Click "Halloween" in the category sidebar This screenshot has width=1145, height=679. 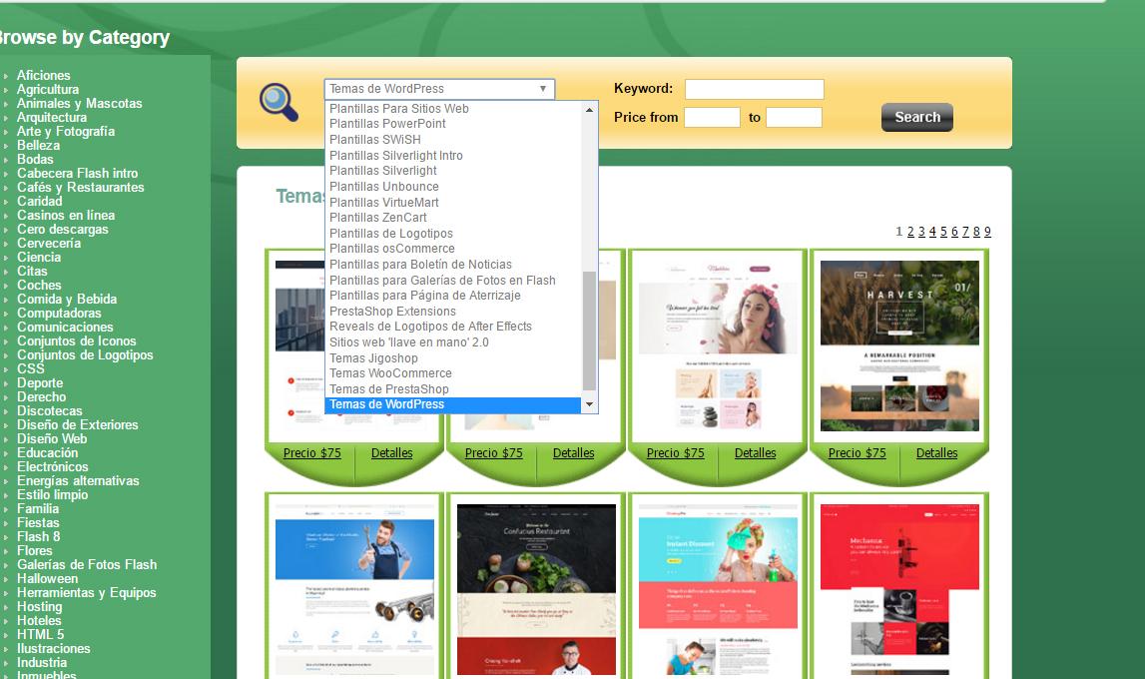pyautogui.click(x=47, y=578)
